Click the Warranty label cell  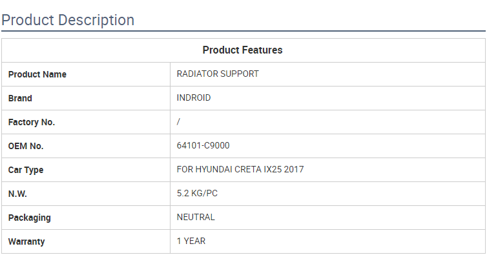point(86,241)
